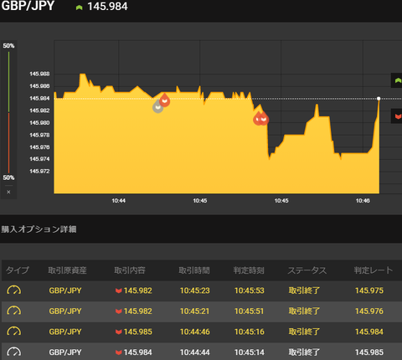Image resolution: width=402 pixels, height=360 pixels.
Task: Click the red portion of sentiment bar
Action: click(x=8, y=143)
